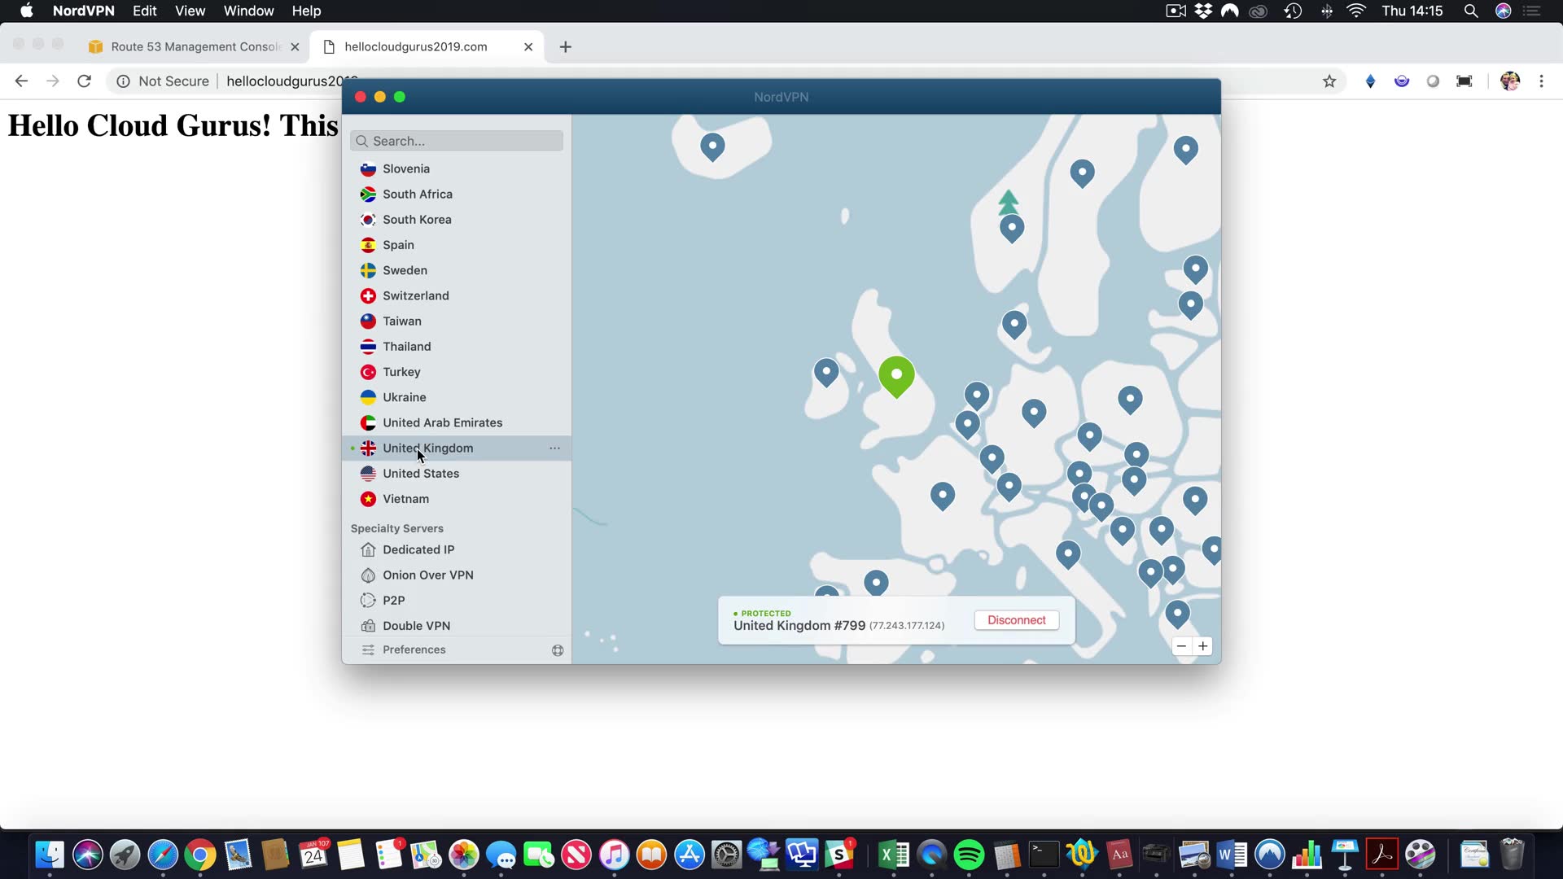Switch to Route 53 Management Console tab

tap(195, 46)
